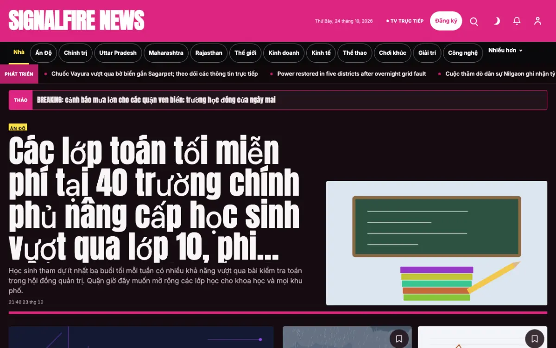Open the Chơi khúc category

[392, 53]
